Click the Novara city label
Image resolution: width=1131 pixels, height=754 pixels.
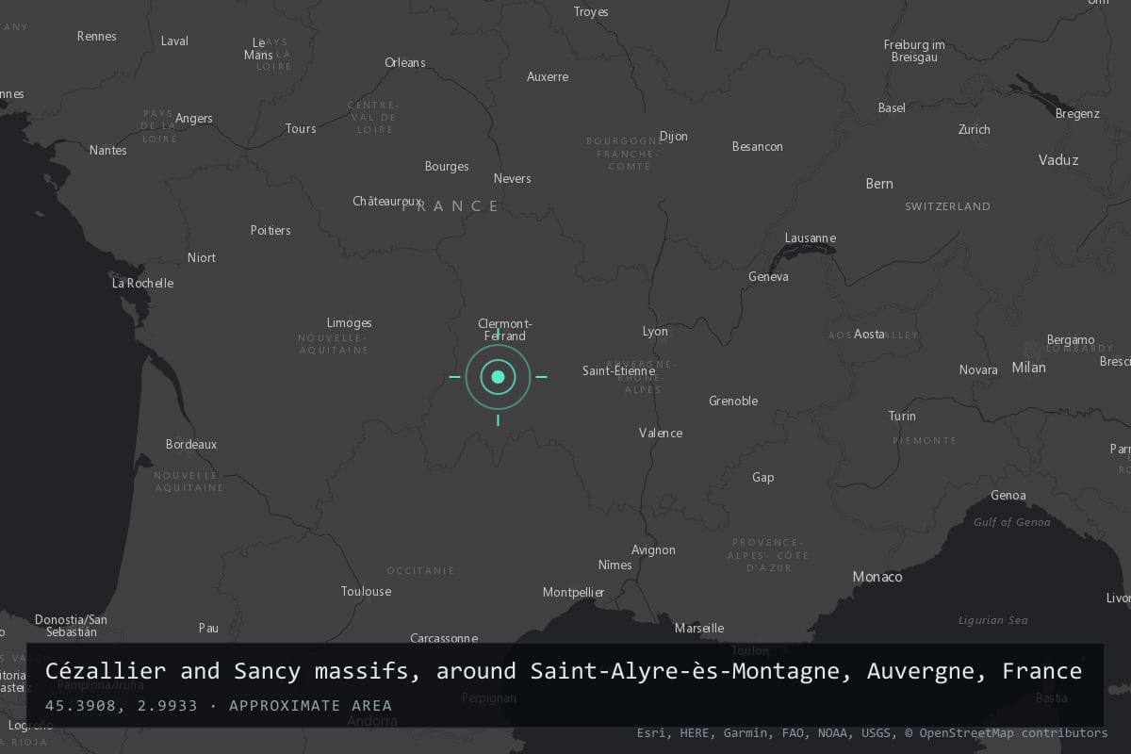[x=978, y=369]
